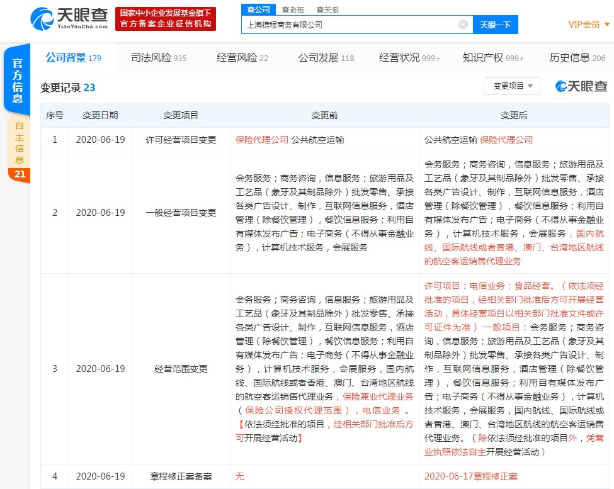
Task: Switch to the 查老板 search tab
Action: (x=293, y=10)
